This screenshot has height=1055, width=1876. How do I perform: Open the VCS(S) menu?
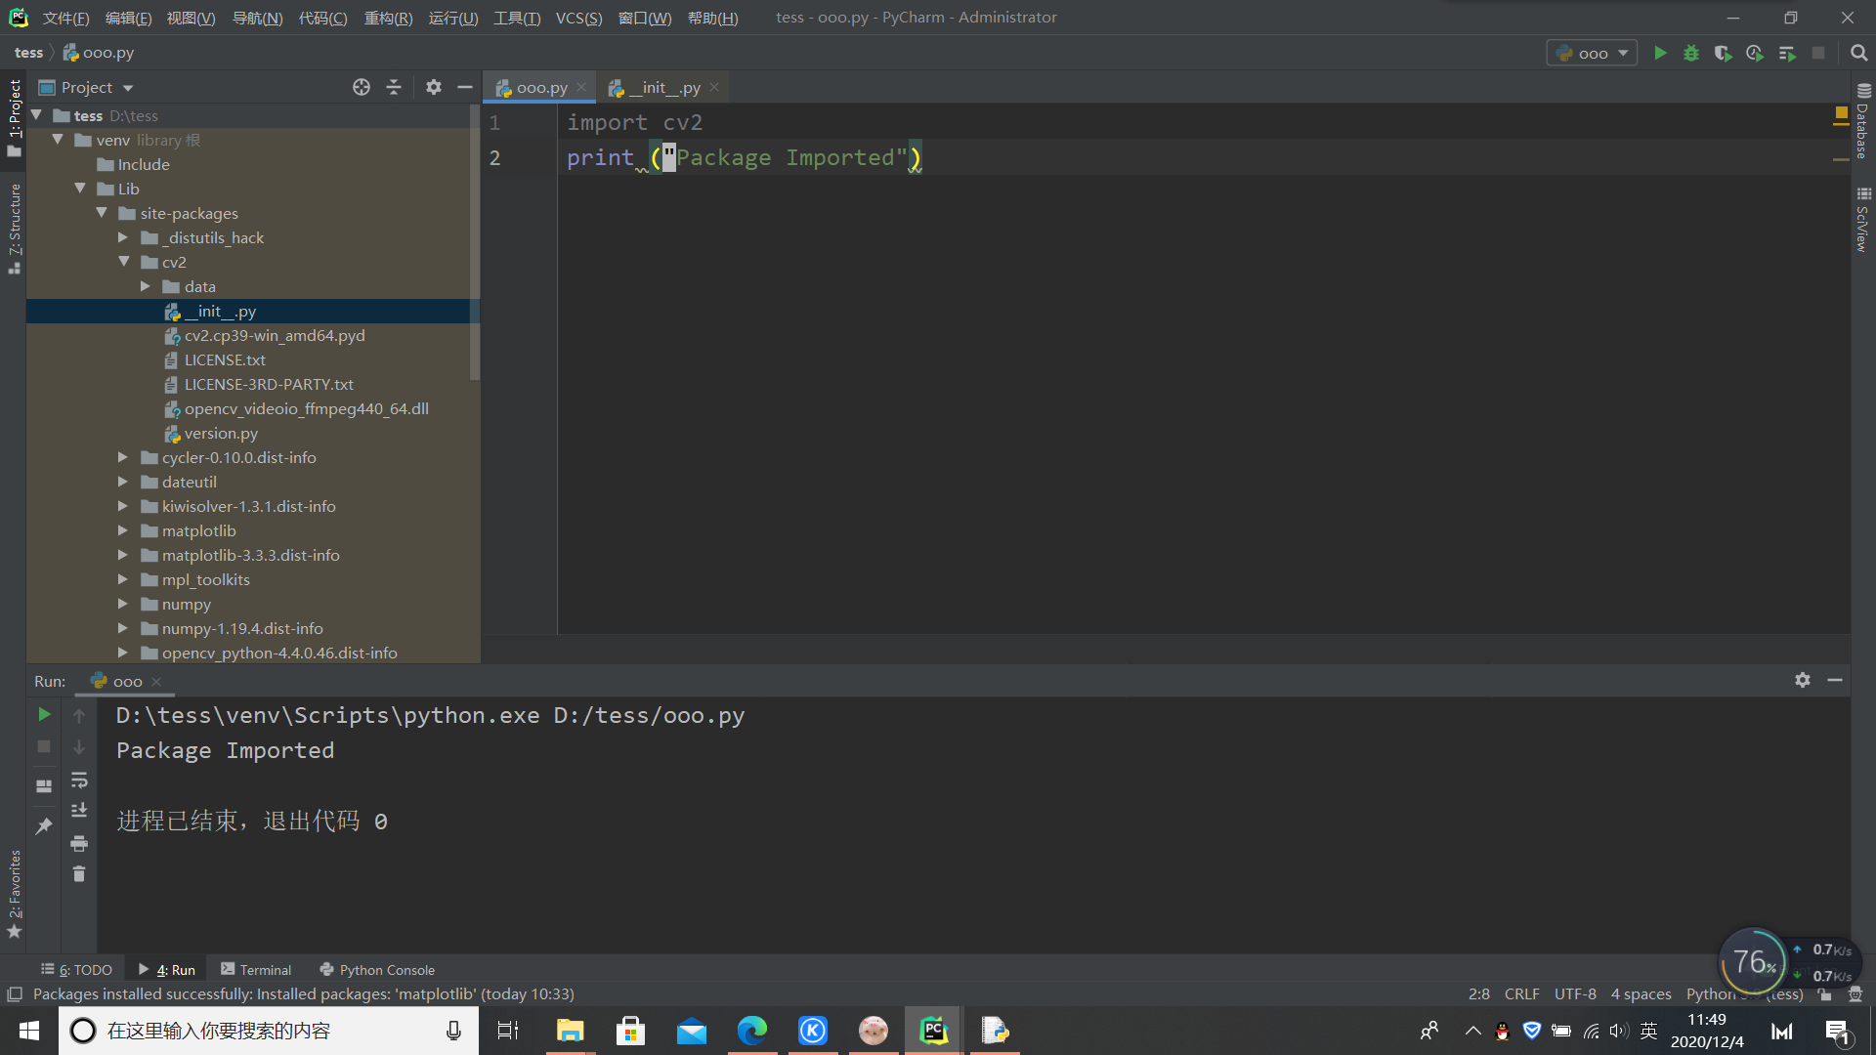click(x=578, y=18)
